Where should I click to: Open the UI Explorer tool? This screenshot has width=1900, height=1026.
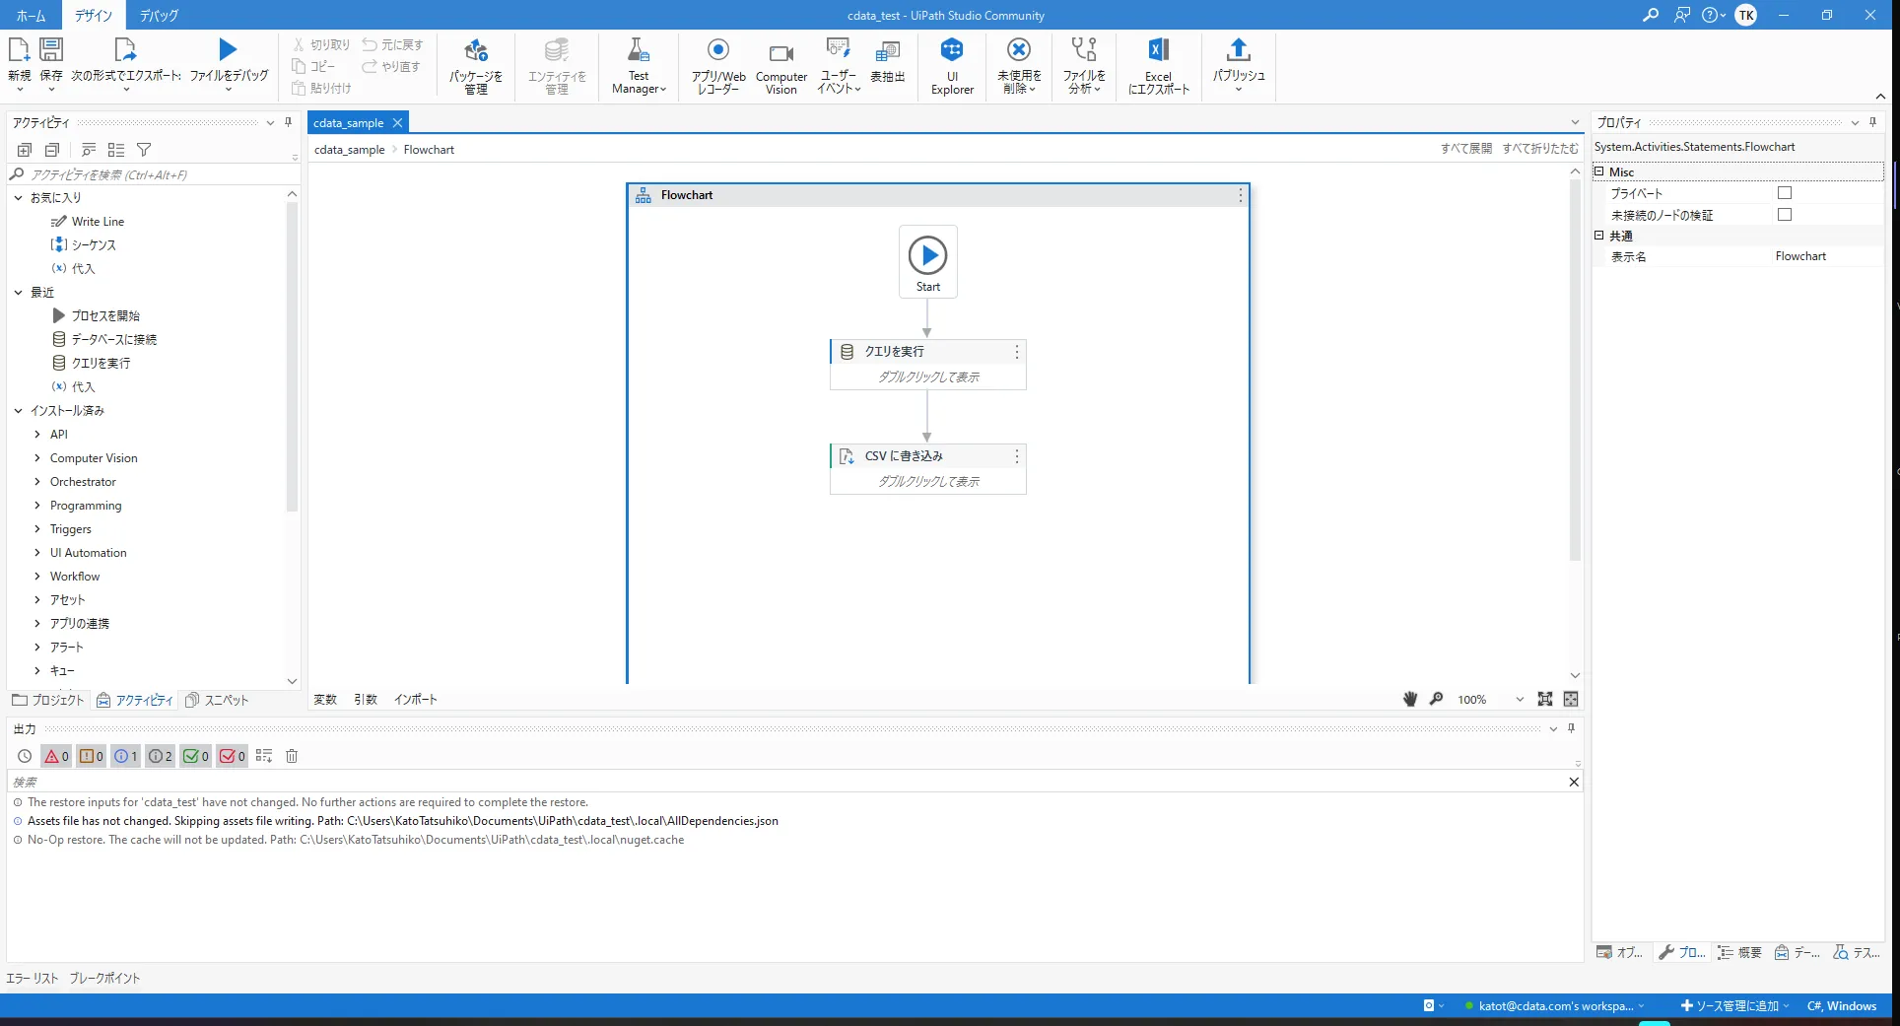(950, 65)
